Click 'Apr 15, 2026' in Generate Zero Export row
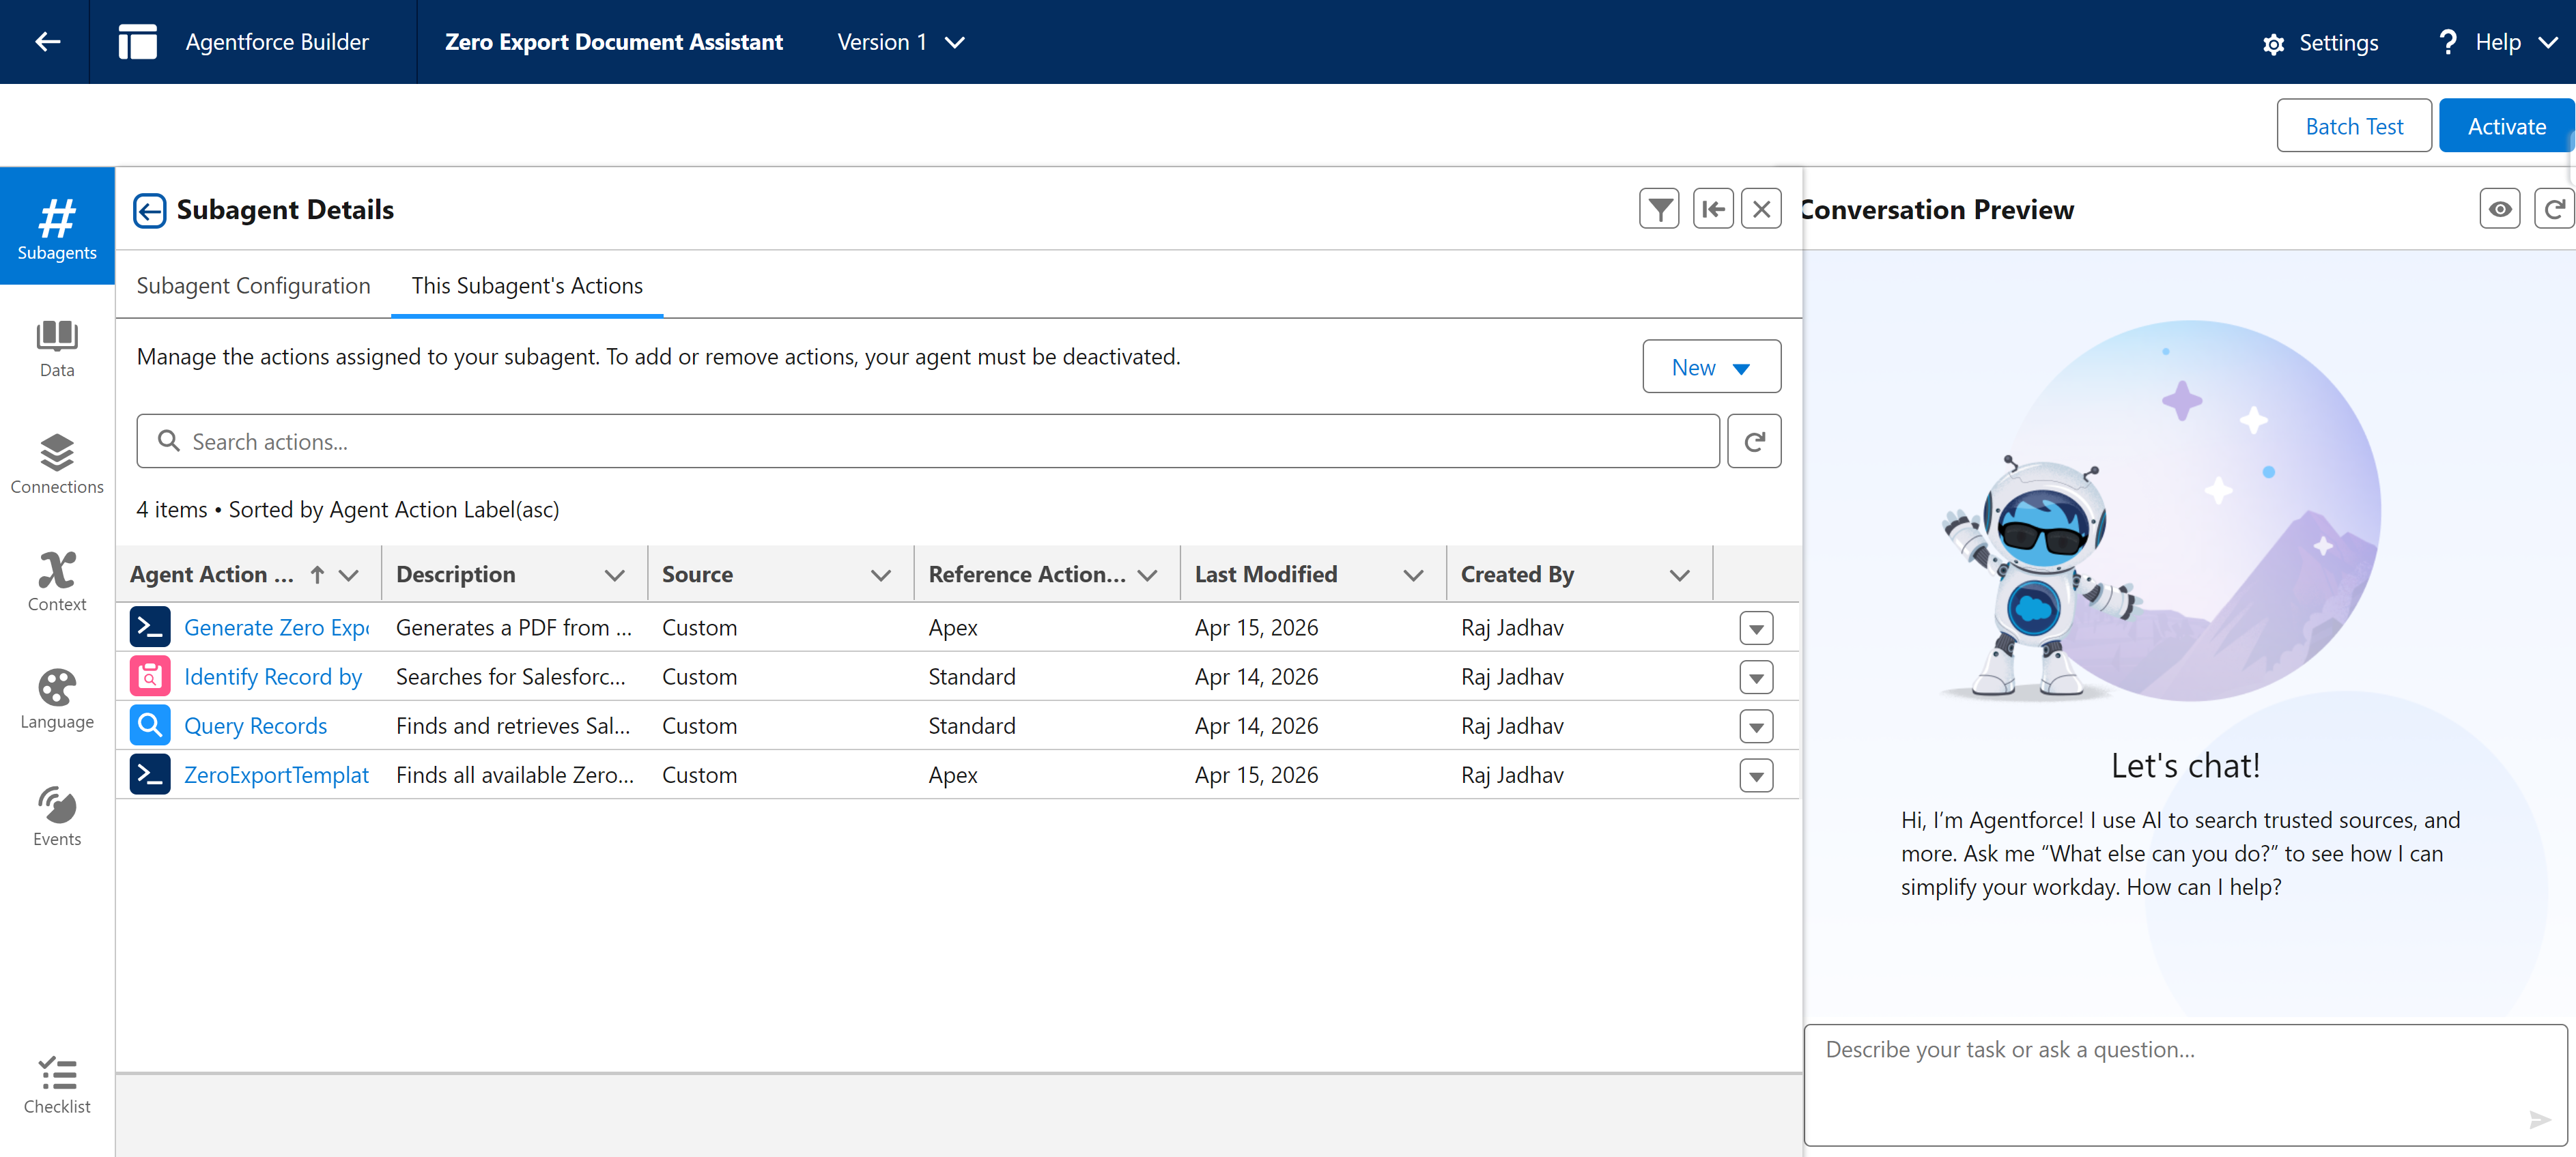The width and height of the screenshot is (2576, 1157). 1256,628
